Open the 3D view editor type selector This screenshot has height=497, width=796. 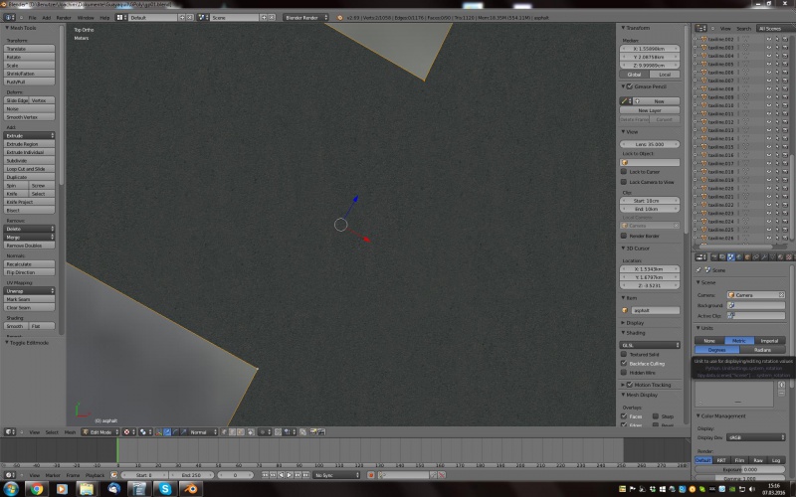click(x=10, y=432)
